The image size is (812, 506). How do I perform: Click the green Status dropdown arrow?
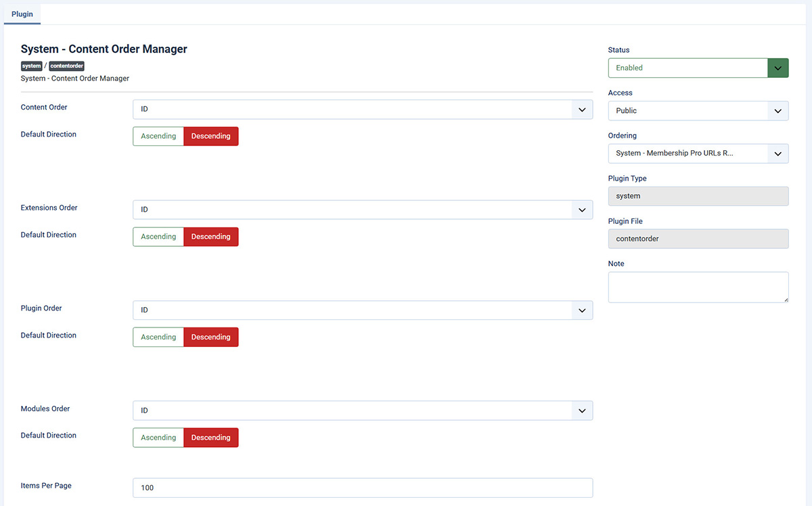pyautogui.click(x=777, y=68)
